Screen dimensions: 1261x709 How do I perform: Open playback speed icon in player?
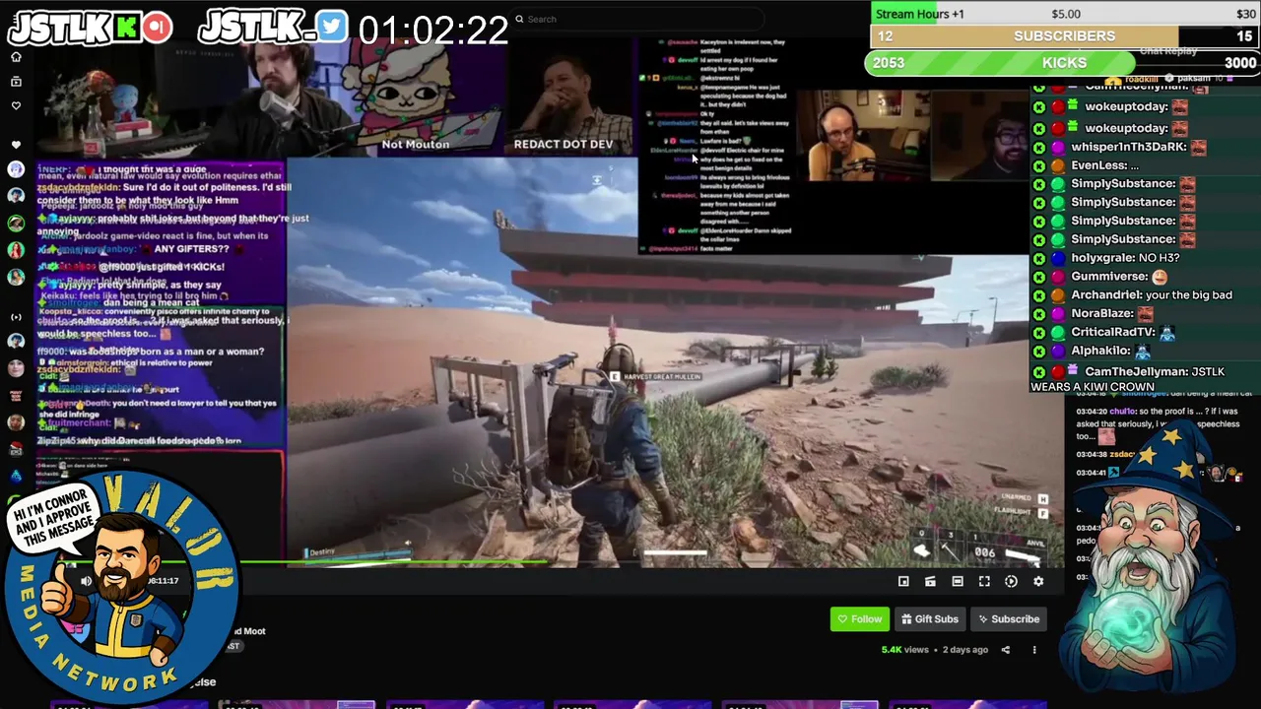[1011, 581]
